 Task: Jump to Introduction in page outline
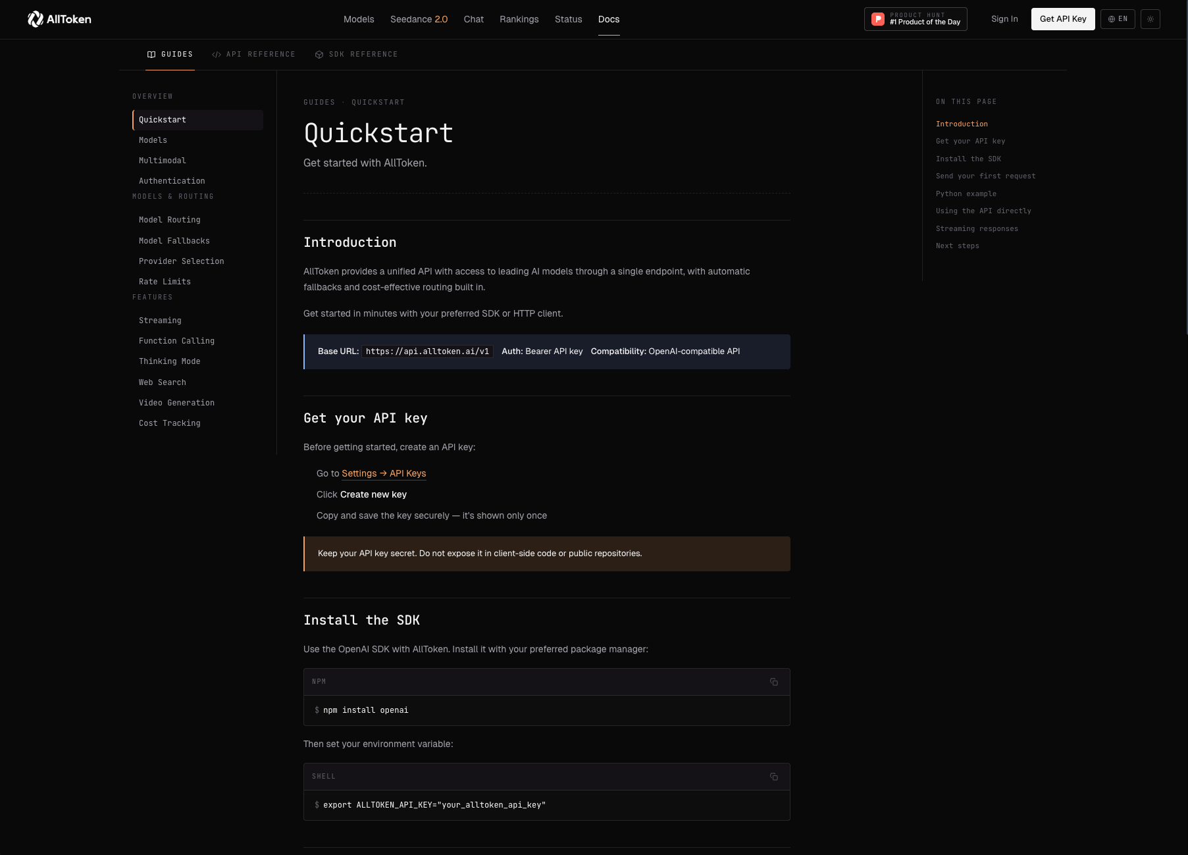tap(962, 124)
